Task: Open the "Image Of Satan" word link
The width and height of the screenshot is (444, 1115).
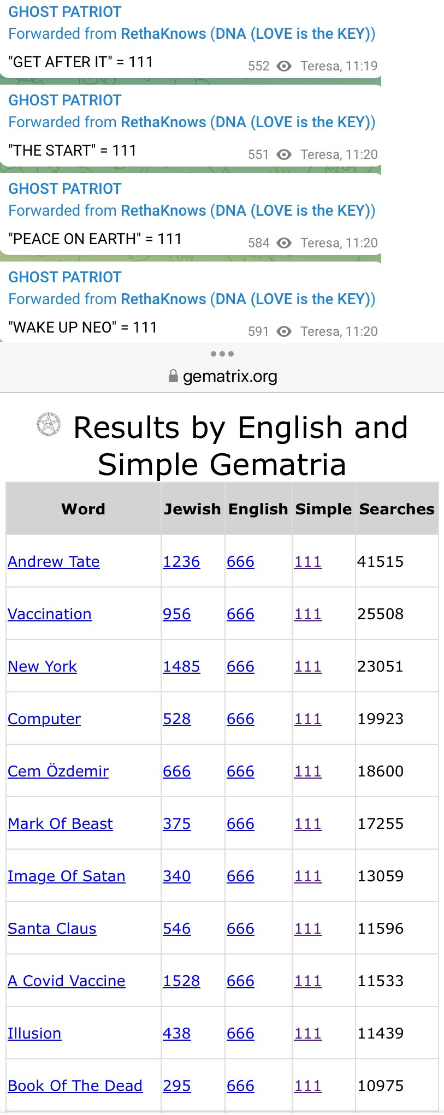Action: coord(66,876)
